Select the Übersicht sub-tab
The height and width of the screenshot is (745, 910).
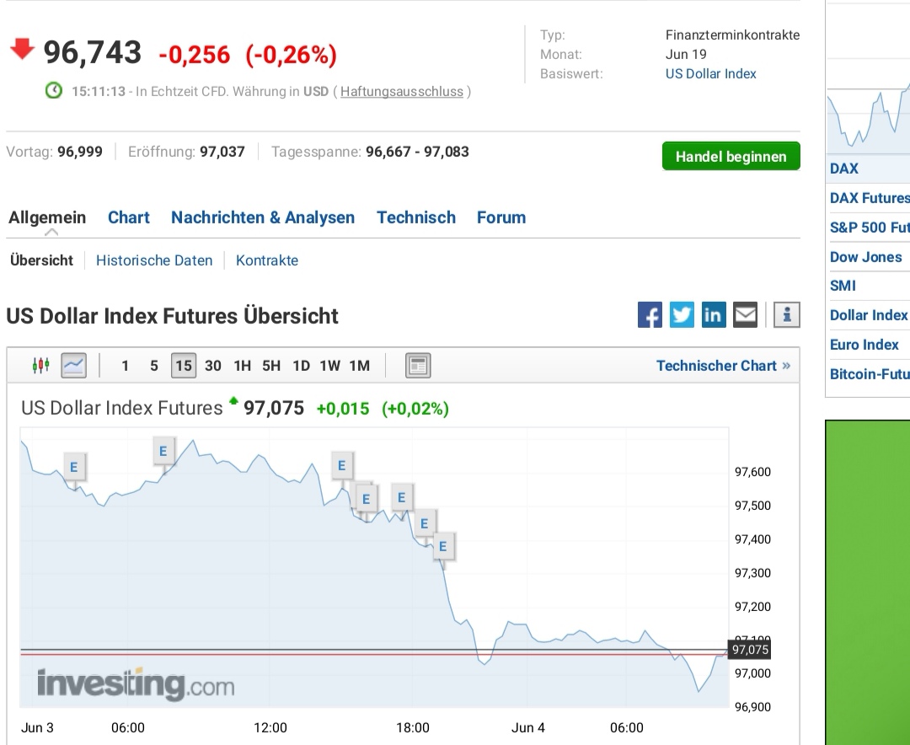(42, 260)
